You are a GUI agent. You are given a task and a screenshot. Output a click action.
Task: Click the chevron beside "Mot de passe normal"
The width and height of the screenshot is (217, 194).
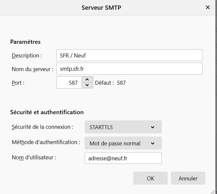pos(152,143)
